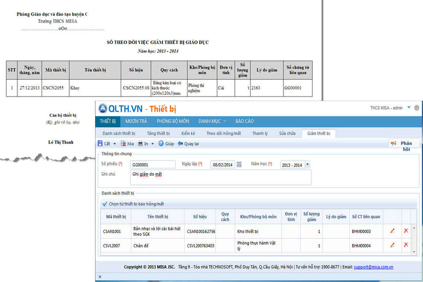Click the Cất save icon
The width and height of the screenshot is (423, 282).
(100, 144)
